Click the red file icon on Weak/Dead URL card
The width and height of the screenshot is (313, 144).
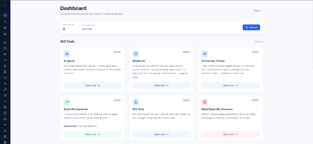tap(204, 102)
